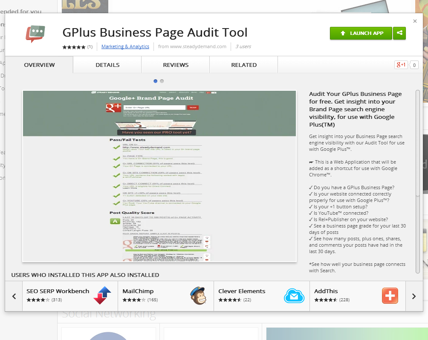Click the Google +1 button
The width and height of the screenshot is (428, 340).
[401, 65]
